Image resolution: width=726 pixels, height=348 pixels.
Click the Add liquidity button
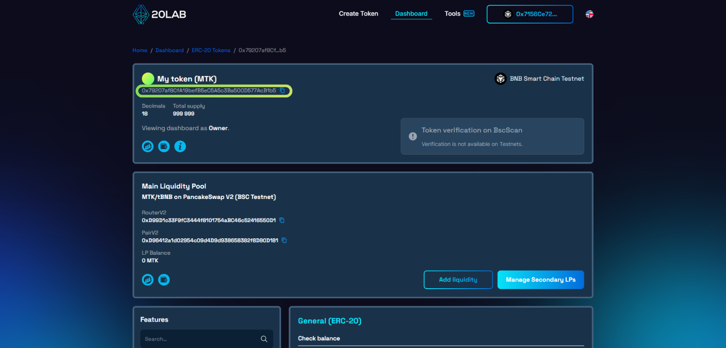pos(458,280)
